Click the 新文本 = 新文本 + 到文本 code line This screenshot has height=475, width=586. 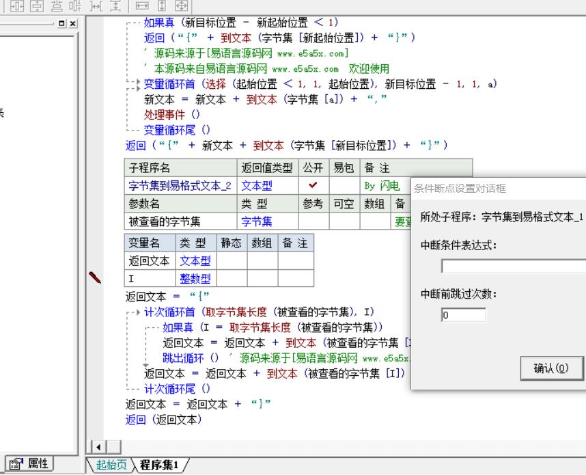266,99
